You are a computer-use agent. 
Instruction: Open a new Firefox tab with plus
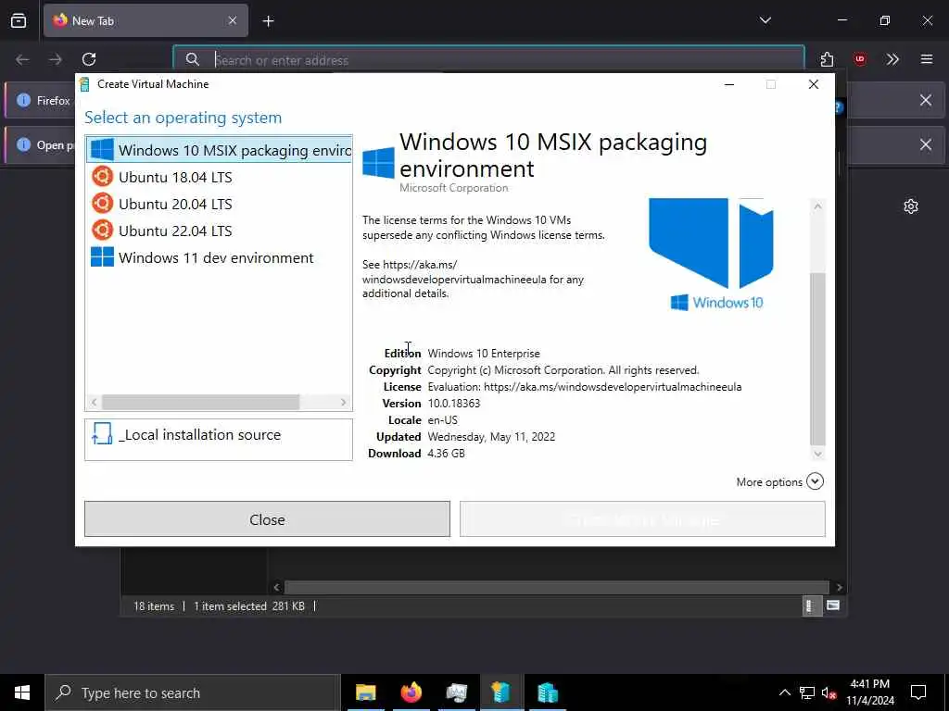click(268, 21)
